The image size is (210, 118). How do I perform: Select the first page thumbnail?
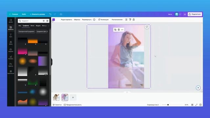pos(56,97)
